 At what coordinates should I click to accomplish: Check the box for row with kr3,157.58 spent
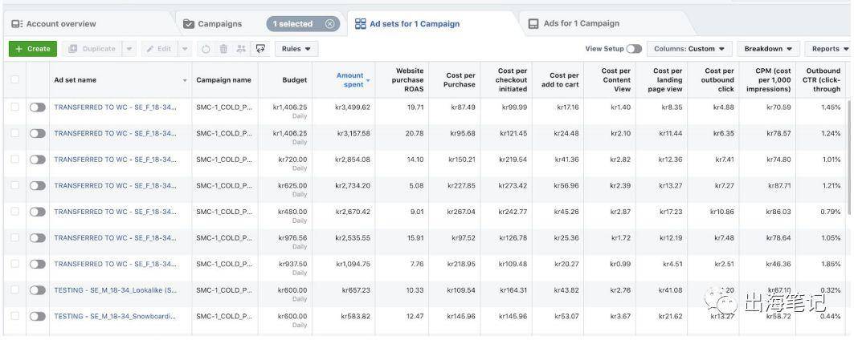click(x=14, y=133)
